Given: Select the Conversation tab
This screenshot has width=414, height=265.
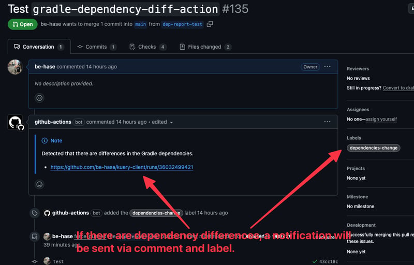Looking at the screenshot, I should coord(39,47).
